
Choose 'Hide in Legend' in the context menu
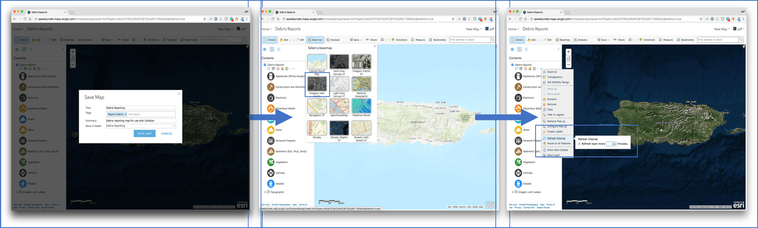(557, 115)
